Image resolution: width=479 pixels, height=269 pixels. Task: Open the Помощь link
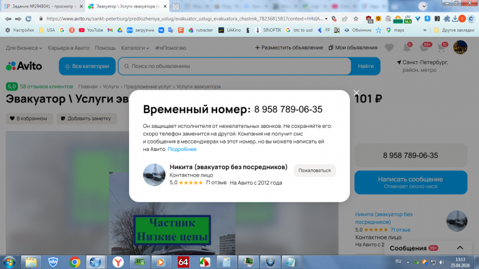[x=105, y=48]
